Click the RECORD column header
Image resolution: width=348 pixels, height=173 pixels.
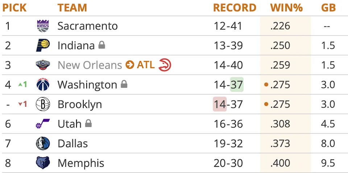[x=235, y=8]
